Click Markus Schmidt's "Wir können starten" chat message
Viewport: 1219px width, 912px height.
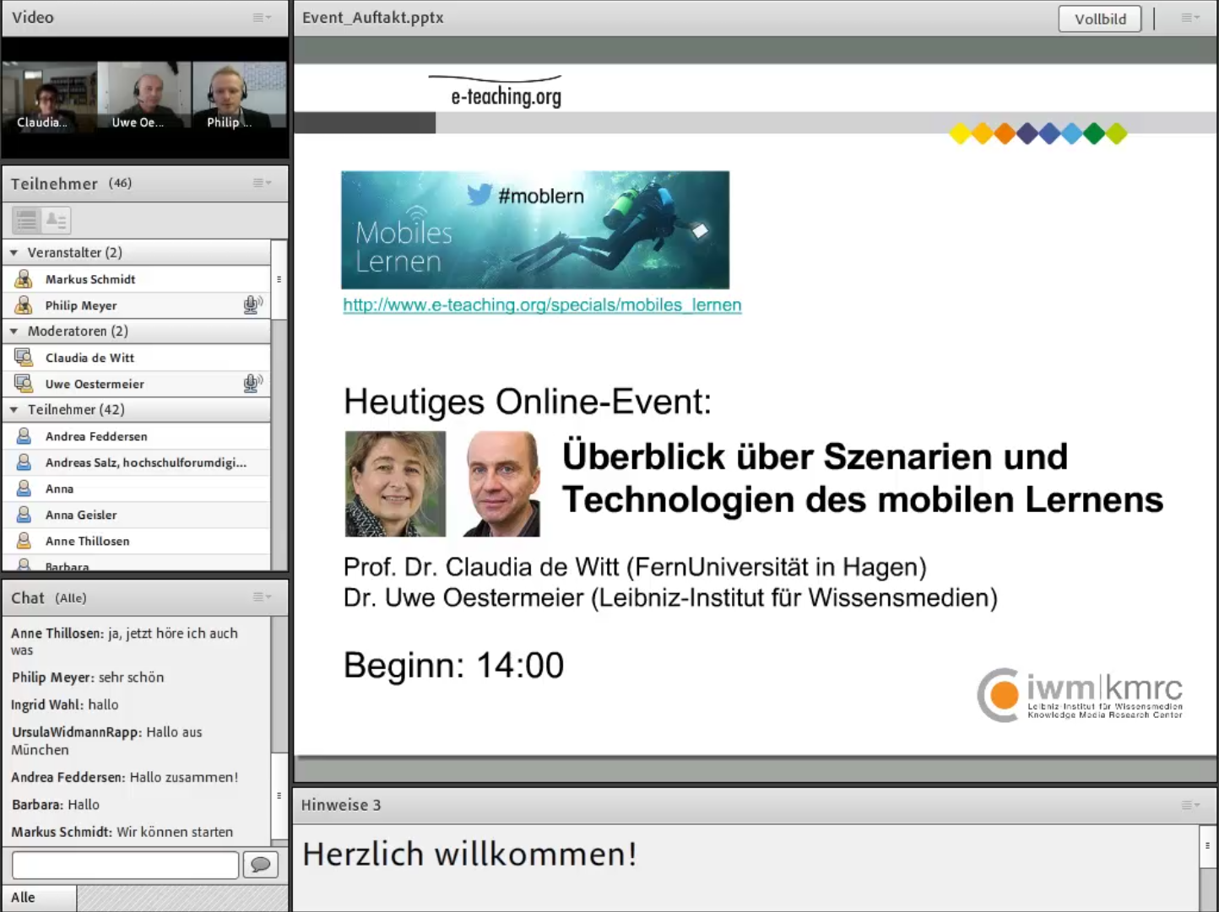(x=122, y=832)
